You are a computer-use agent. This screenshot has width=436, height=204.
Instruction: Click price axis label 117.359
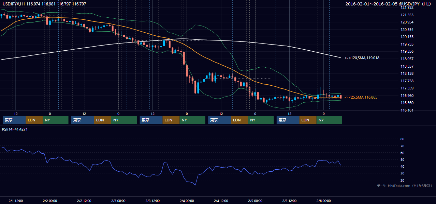point(407,88)
